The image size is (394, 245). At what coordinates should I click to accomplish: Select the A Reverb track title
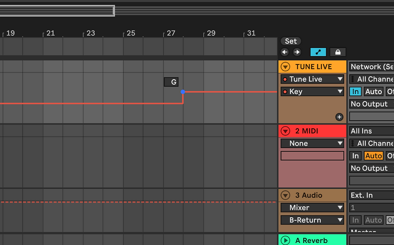pyautogui.click(x=311, y=241)
